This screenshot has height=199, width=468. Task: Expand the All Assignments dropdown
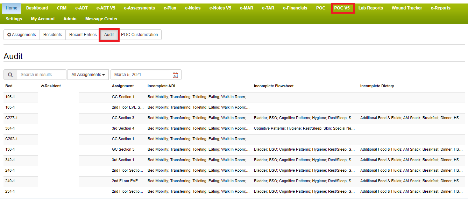pyautogui.click(x=88, y=75)
